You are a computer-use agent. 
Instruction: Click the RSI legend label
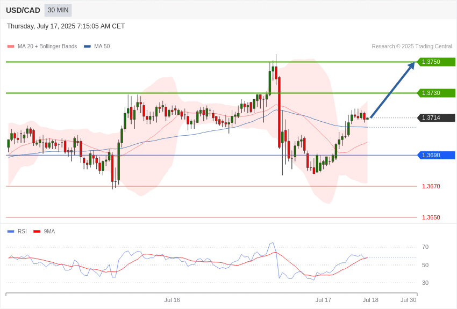click(x=22, y=231)
